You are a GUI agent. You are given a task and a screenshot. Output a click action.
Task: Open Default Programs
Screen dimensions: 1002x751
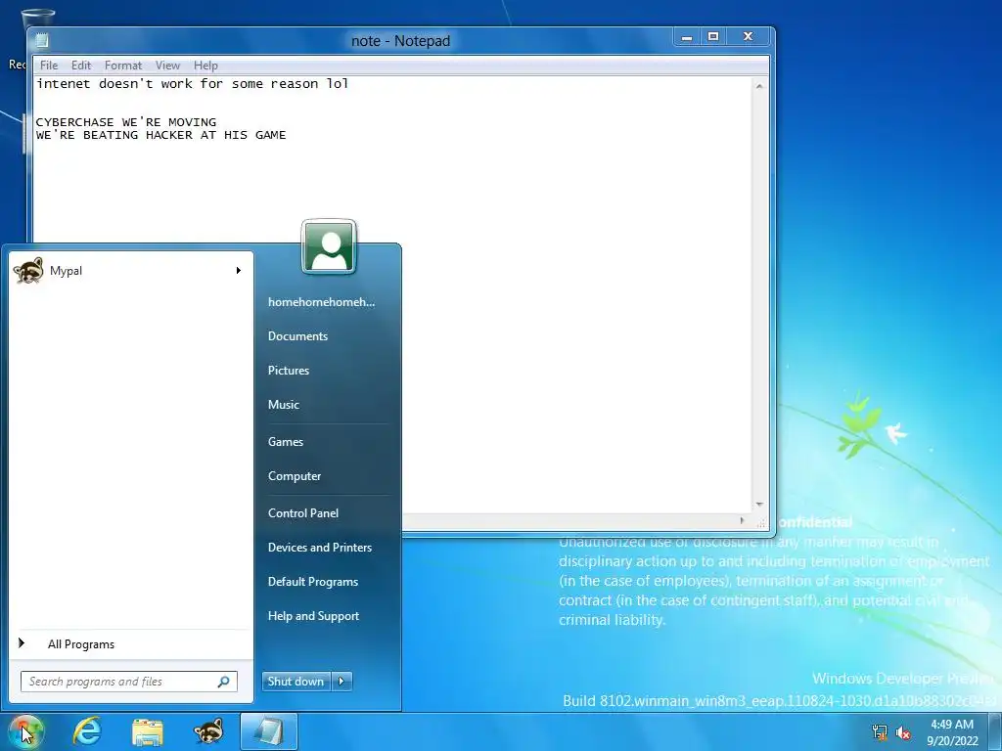tap(312, 582)
